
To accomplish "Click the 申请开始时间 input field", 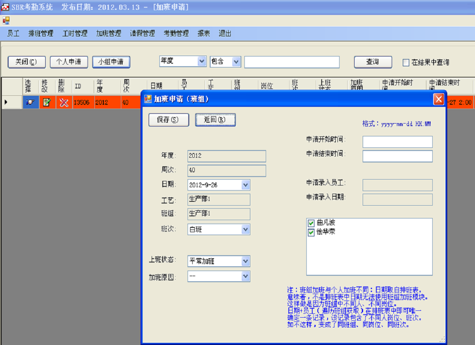I will tap(397, 142).
